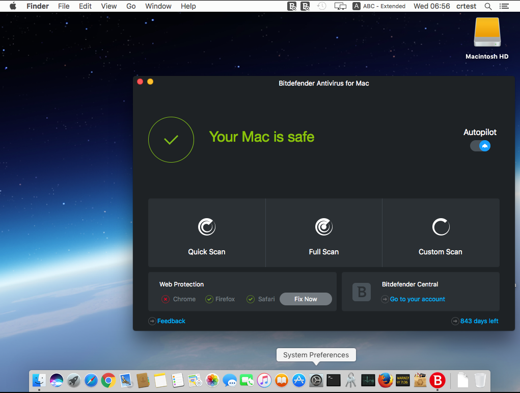Minimize Bitdefender window with yellow button
Screen dimensions: 520x393
pos(150,82)
